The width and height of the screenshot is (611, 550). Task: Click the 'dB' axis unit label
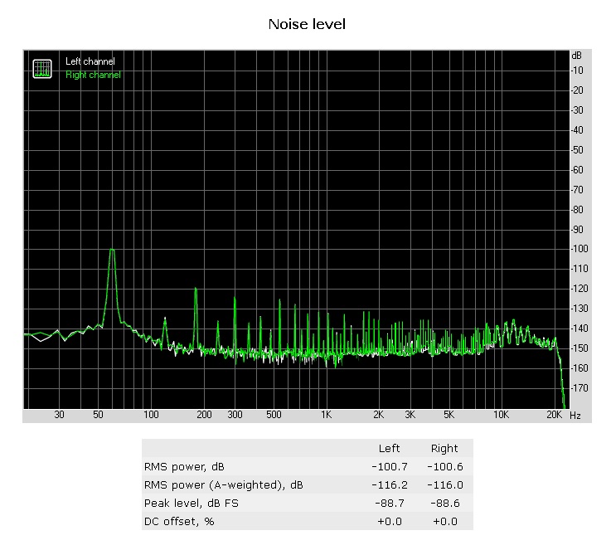click(577, 56)
